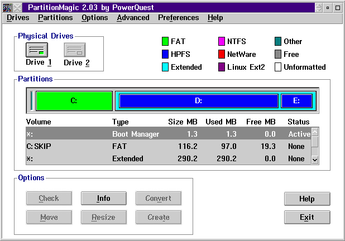Select the blue D: partition block

[199, 101]
